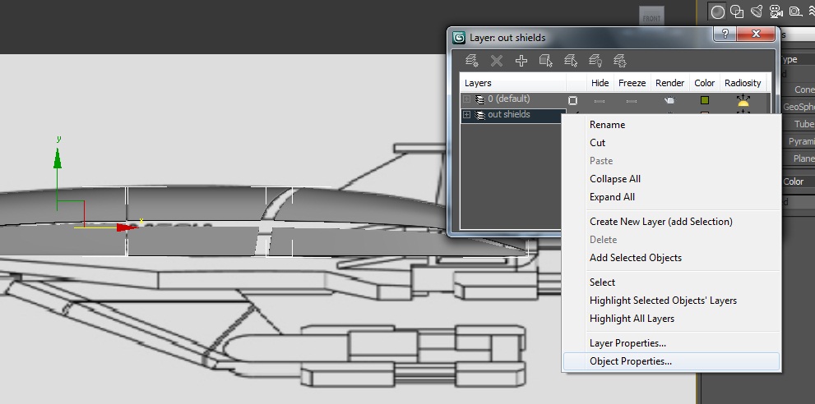Click the Hide/Unhide All Layers lightbulb icon

coord(595,61)
